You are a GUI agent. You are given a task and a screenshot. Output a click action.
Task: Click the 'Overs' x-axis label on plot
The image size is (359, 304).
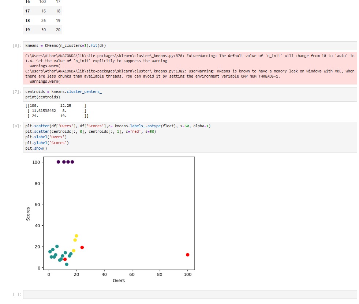tap(119, 281)
